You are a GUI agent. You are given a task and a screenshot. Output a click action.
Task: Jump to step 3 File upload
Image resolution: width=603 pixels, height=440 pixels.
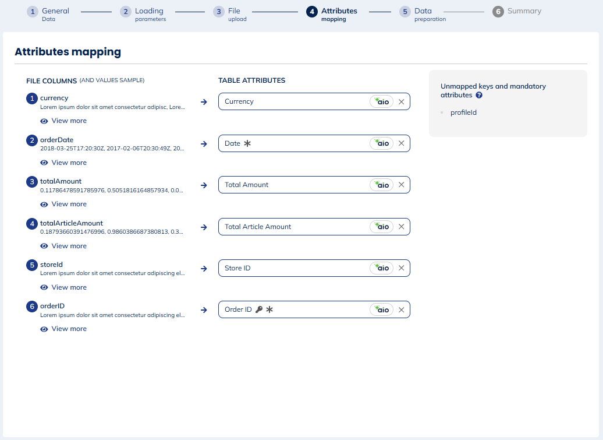[x=230, y=14]
